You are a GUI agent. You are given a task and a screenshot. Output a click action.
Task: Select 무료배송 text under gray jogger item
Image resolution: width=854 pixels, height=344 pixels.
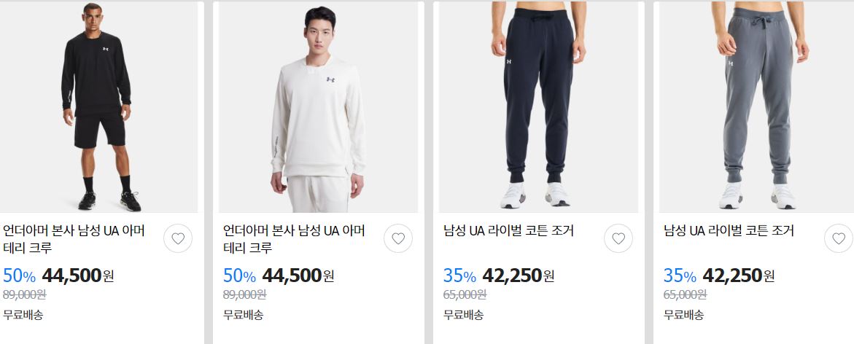coord(683,315)
